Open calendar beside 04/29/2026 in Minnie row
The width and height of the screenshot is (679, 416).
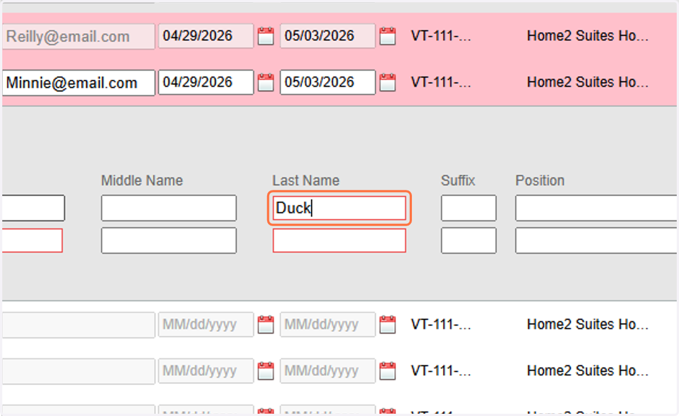click(x=265, y=83)
